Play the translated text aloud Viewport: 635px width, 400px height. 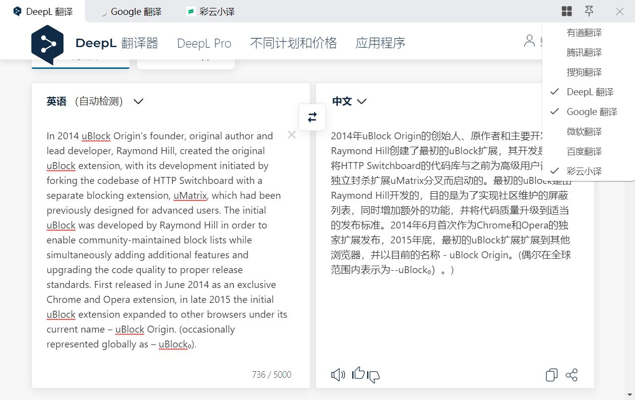(338, 375)
